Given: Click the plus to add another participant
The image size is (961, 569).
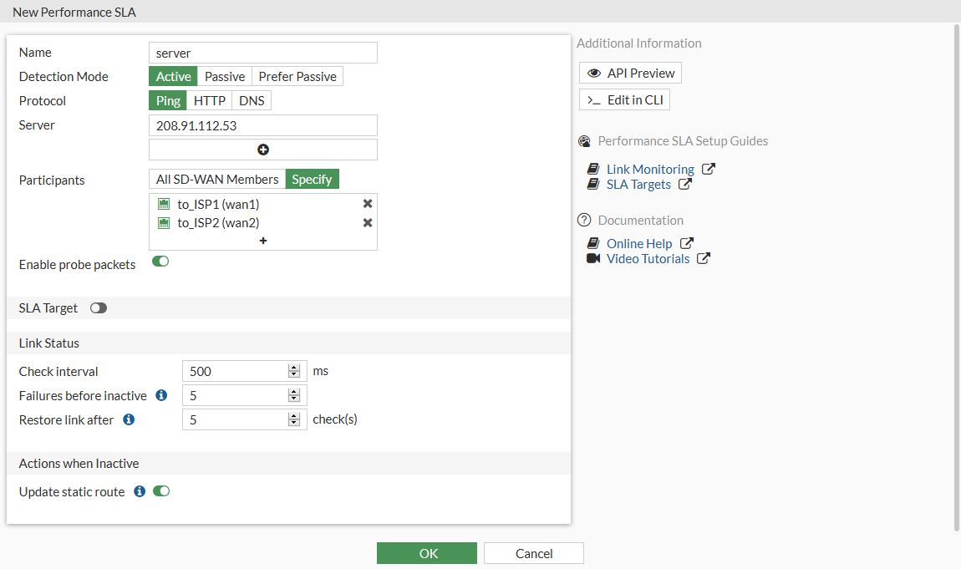Looking at the screenshot, I should pyautogui.click(x=262, y=241).
